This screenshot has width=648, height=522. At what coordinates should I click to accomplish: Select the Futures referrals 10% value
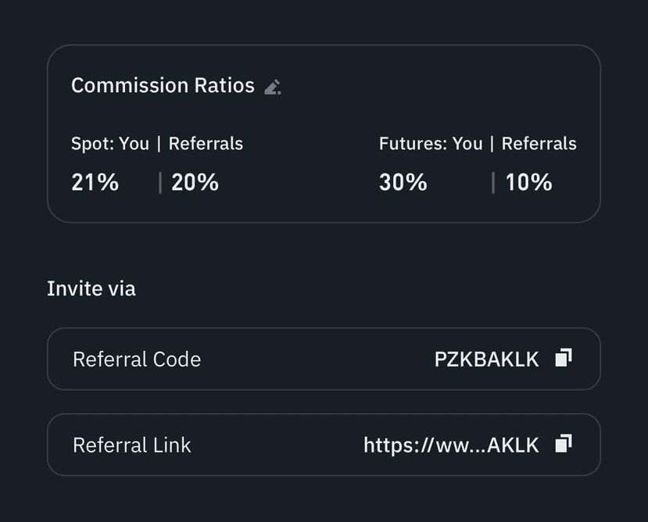[x=528, y=183]
